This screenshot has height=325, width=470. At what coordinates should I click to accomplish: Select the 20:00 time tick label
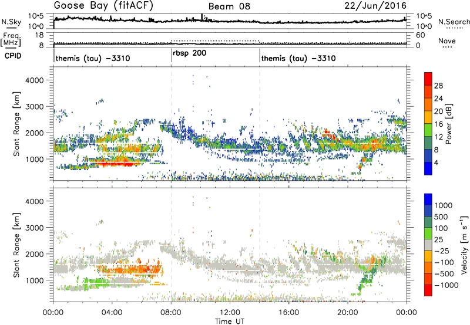[348, 313]
